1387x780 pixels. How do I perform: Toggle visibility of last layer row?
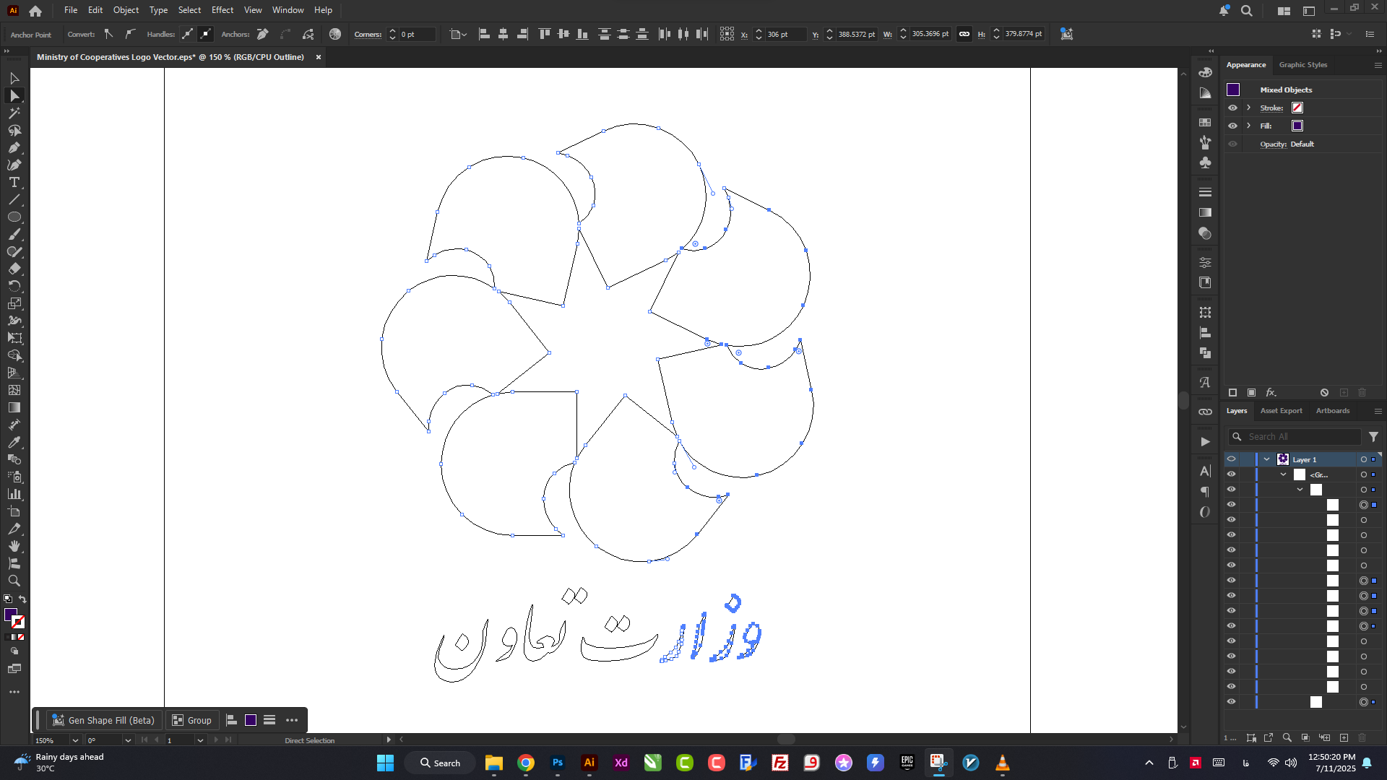pos(1232,702)
